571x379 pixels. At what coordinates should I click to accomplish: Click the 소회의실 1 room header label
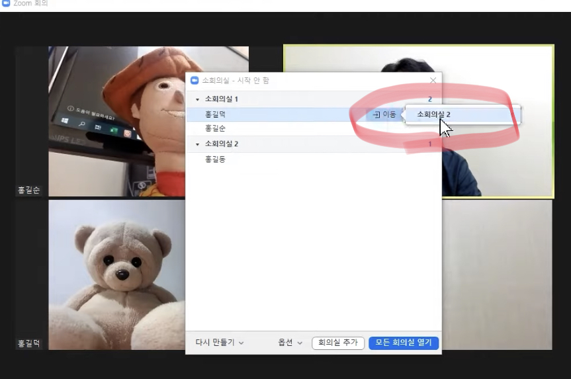[222, 99]
